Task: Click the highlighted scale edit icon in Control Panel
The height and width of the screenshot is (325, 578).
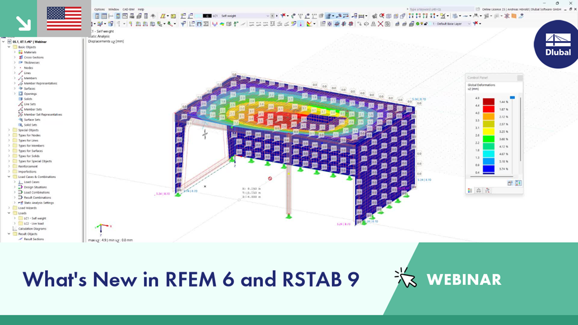Action: (x=518, y=183)
